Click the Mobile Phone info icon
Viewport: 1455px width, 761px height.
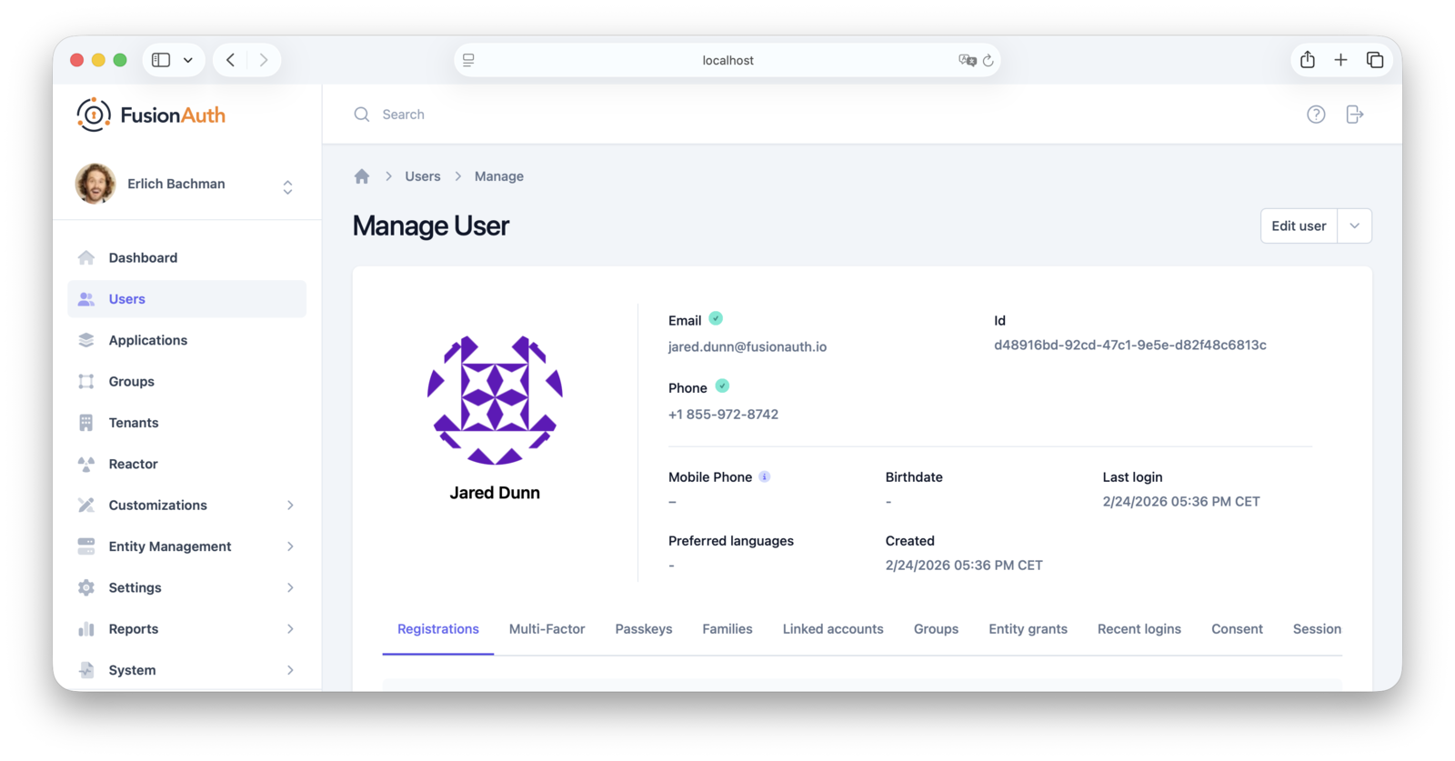pyautogui.click(x=765, y=476)
